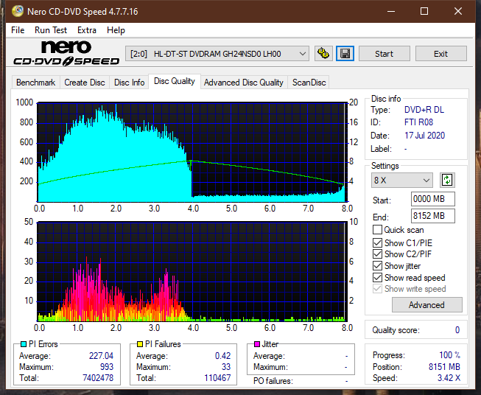Open the 8 X speed dropdown
Image resolution: width=481 pixels, height=395 pixels.
point(402,180)
